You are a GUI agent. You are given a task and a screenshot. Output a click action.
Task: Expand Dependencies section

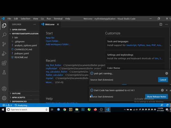pyautogui.click(x=24, y=101)
